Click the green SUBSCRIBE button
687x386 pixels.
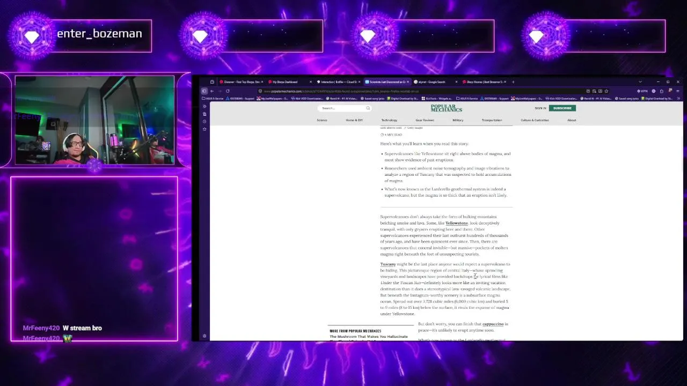click(562, 108)
